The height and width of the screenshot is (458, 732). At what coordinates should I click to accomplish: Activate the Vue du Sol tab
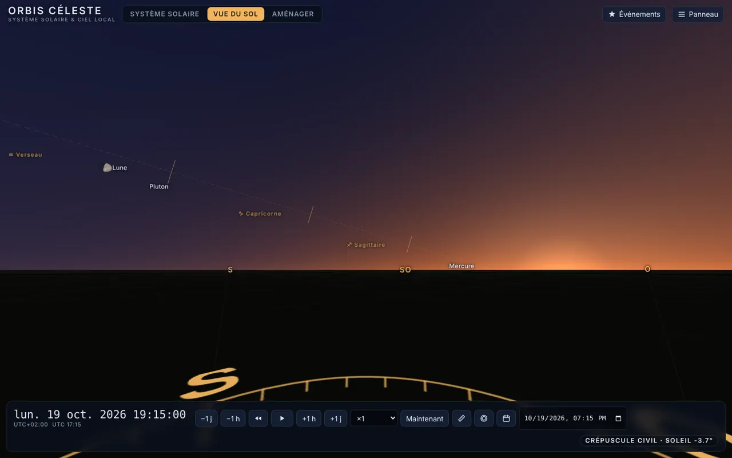pyautogui.click(x=236, y=14)
